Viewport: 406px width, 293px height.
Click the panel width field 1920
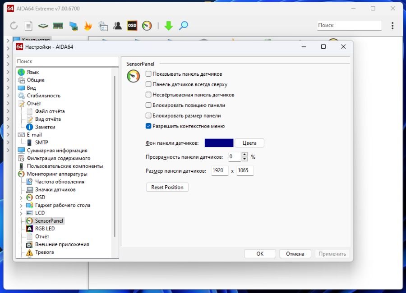click(x=220, y=170)
